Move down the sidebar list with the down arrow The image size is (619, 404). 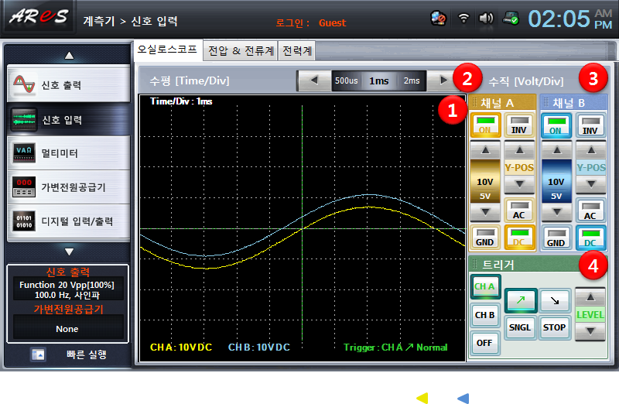(69, 252)
